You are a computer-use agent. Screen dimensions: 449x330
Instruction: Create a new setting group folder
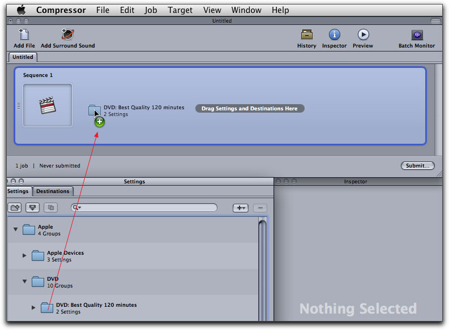15,208
